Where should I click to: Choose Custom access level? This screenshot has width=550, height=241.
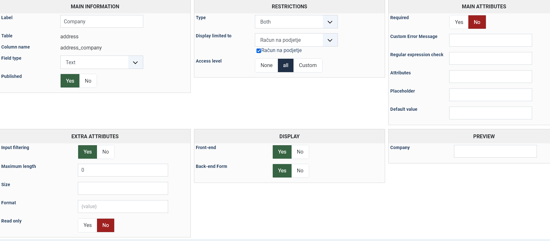308,65
